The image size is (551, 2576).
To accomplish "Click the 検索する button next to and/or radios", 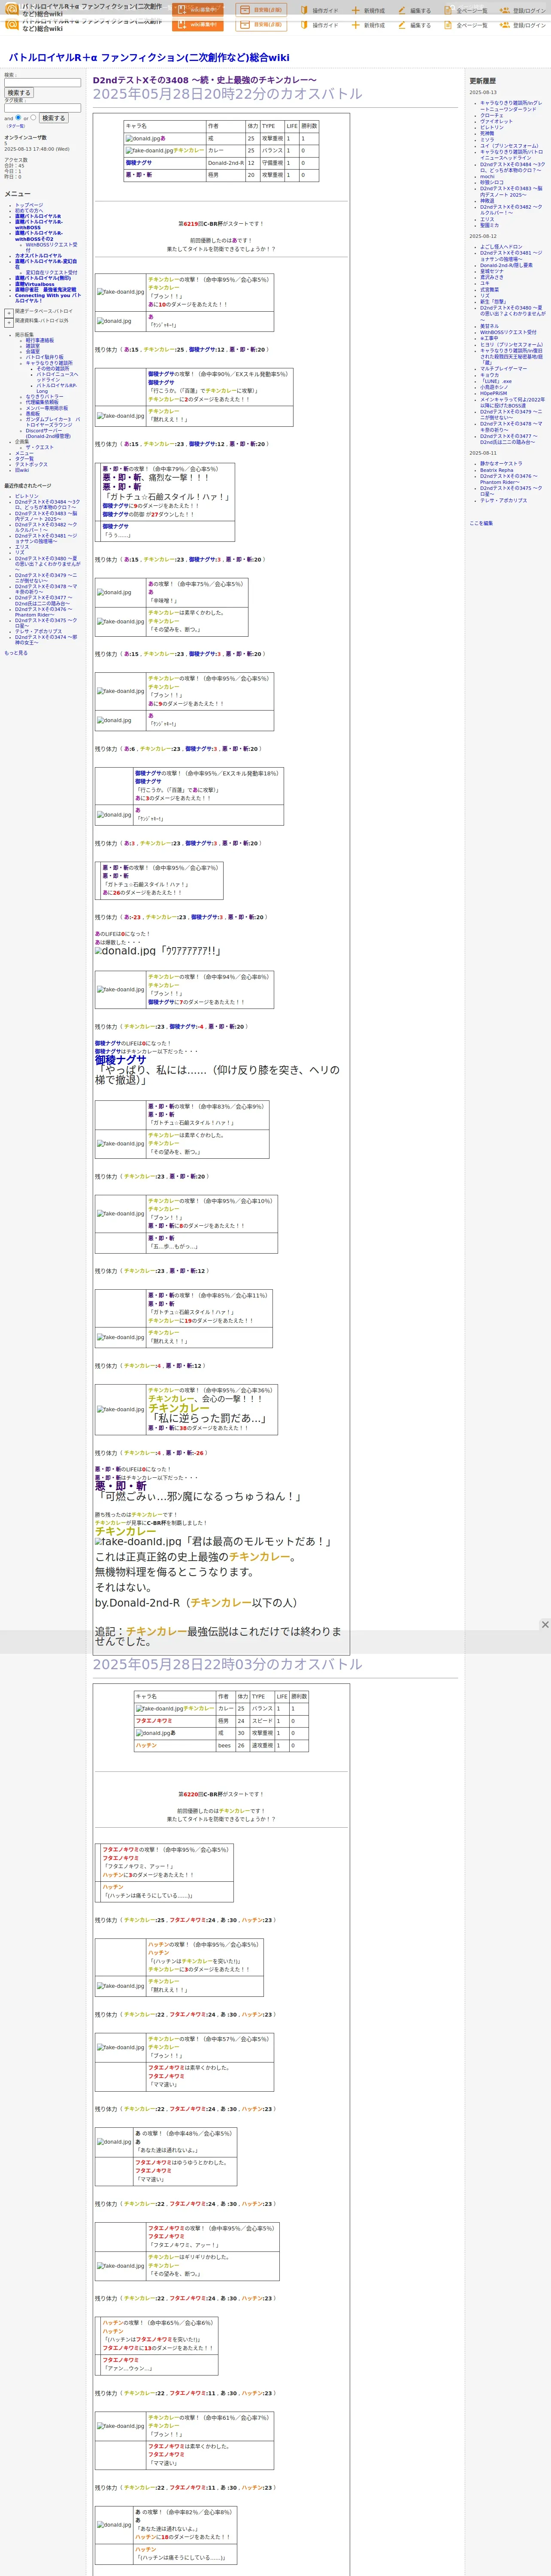I will click(x=53, y=118).
